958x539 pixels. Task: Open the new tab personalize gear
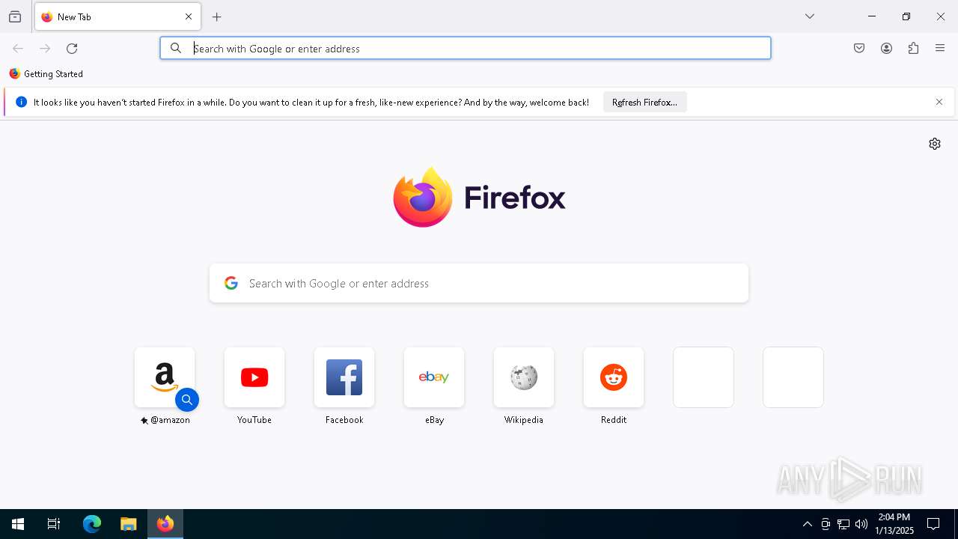[x=935, y=144]
